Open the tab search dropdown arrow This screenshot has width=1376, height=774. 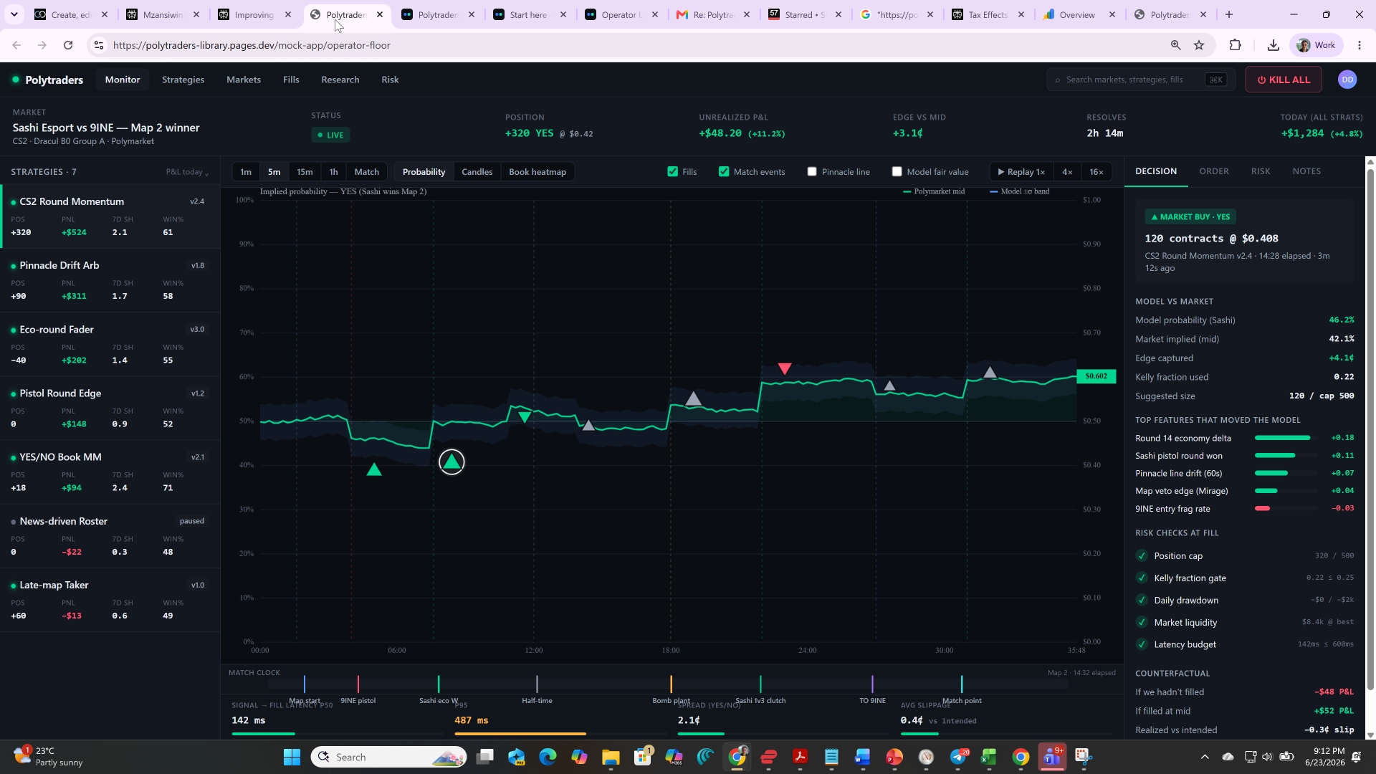14,14
